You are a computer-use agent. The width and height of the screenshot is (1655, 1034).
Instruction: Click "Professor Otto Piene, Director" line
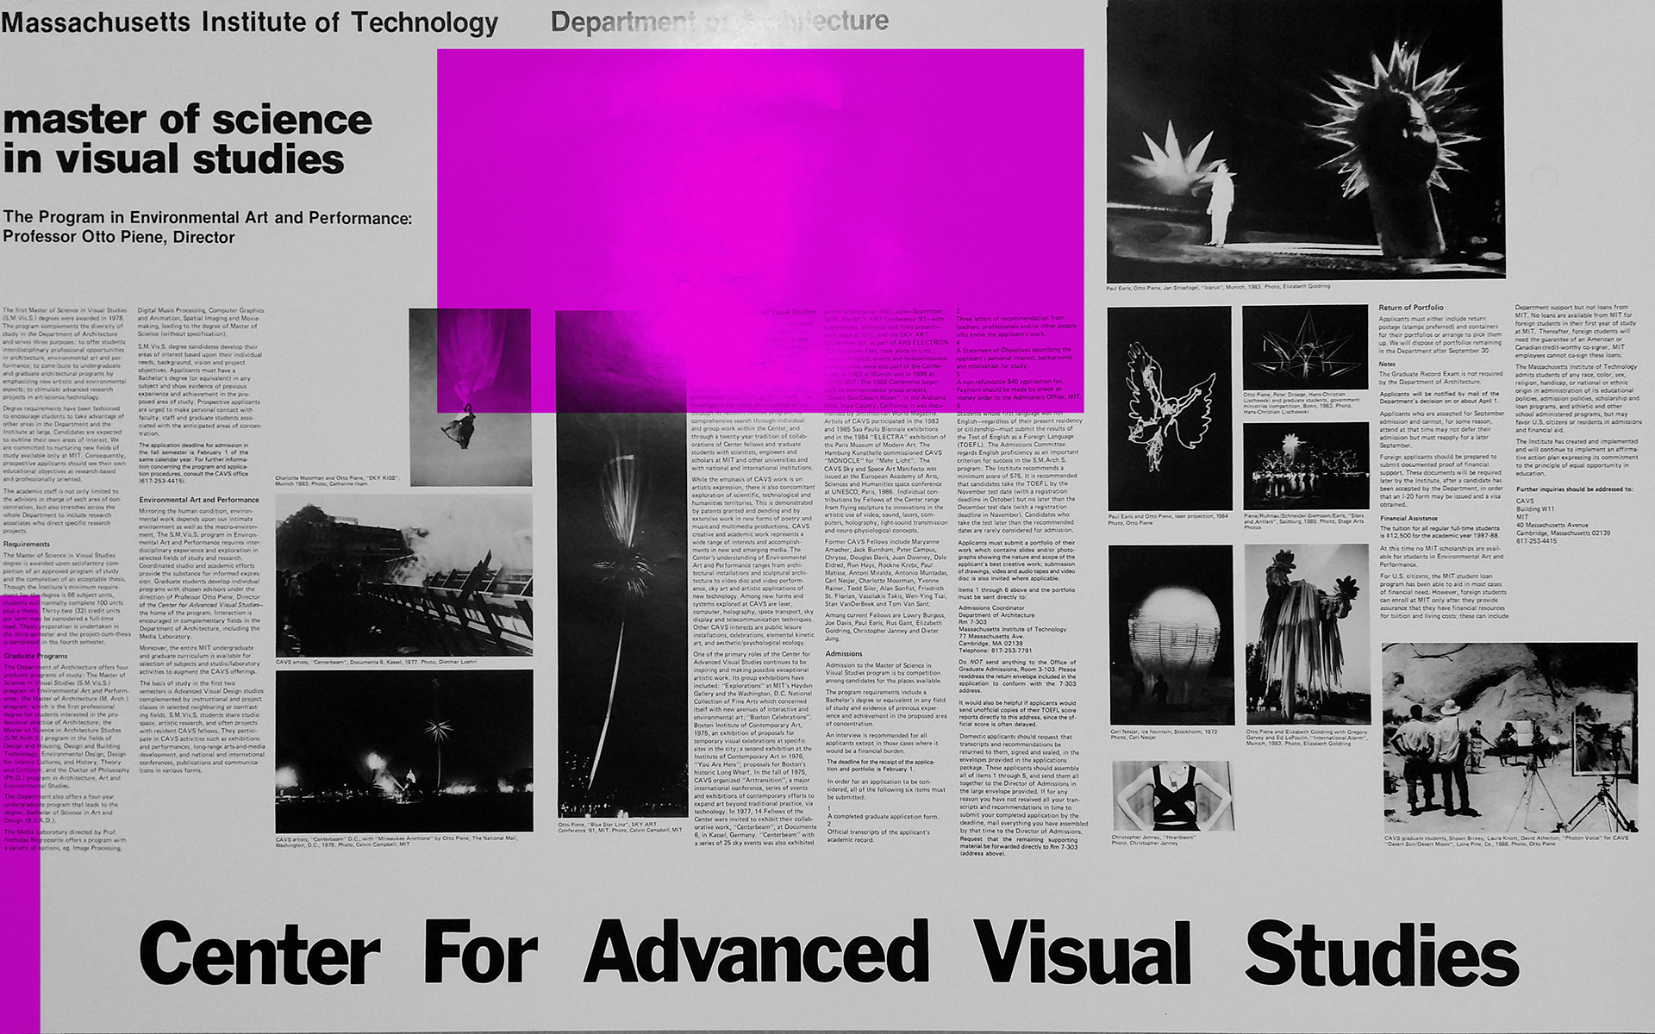(x=119, y=237)
